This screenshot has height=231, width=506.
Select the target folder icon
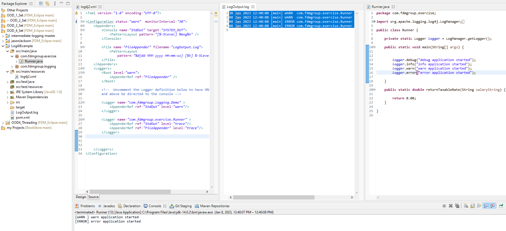[x=12, y=107]
